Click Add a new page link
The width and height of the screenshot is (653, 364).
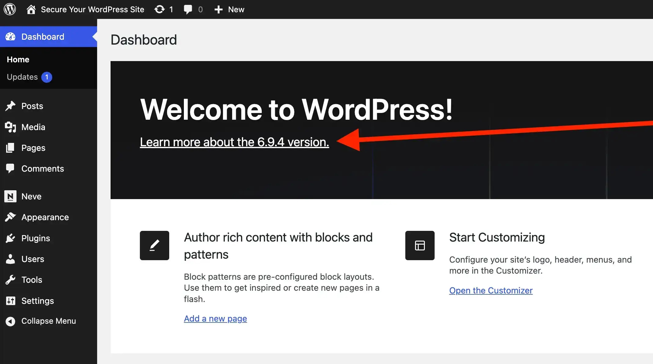tap(215, 318)
